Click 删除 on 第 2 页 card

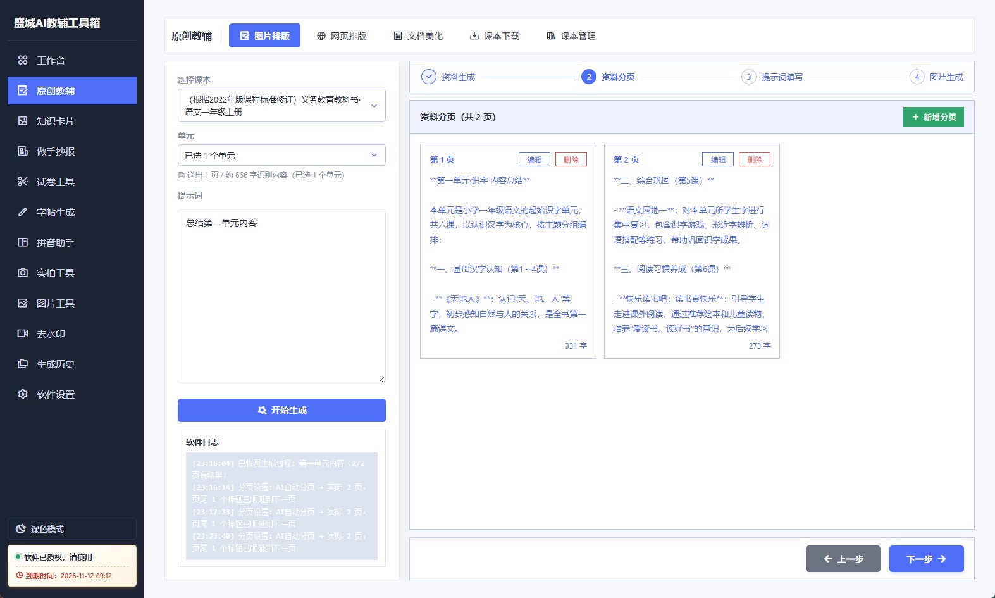[755, 159]
